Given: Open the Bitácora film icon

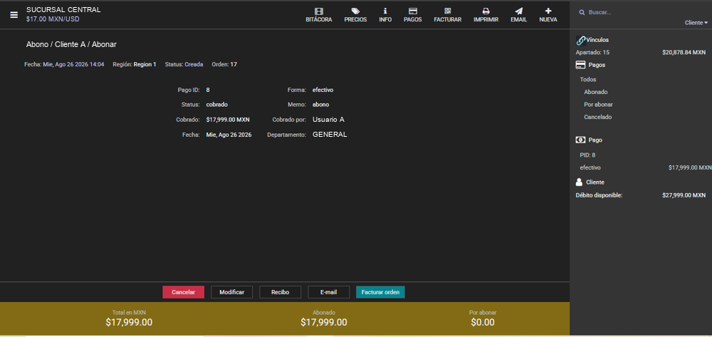Looking at the screenshot, I should (319, 11).
